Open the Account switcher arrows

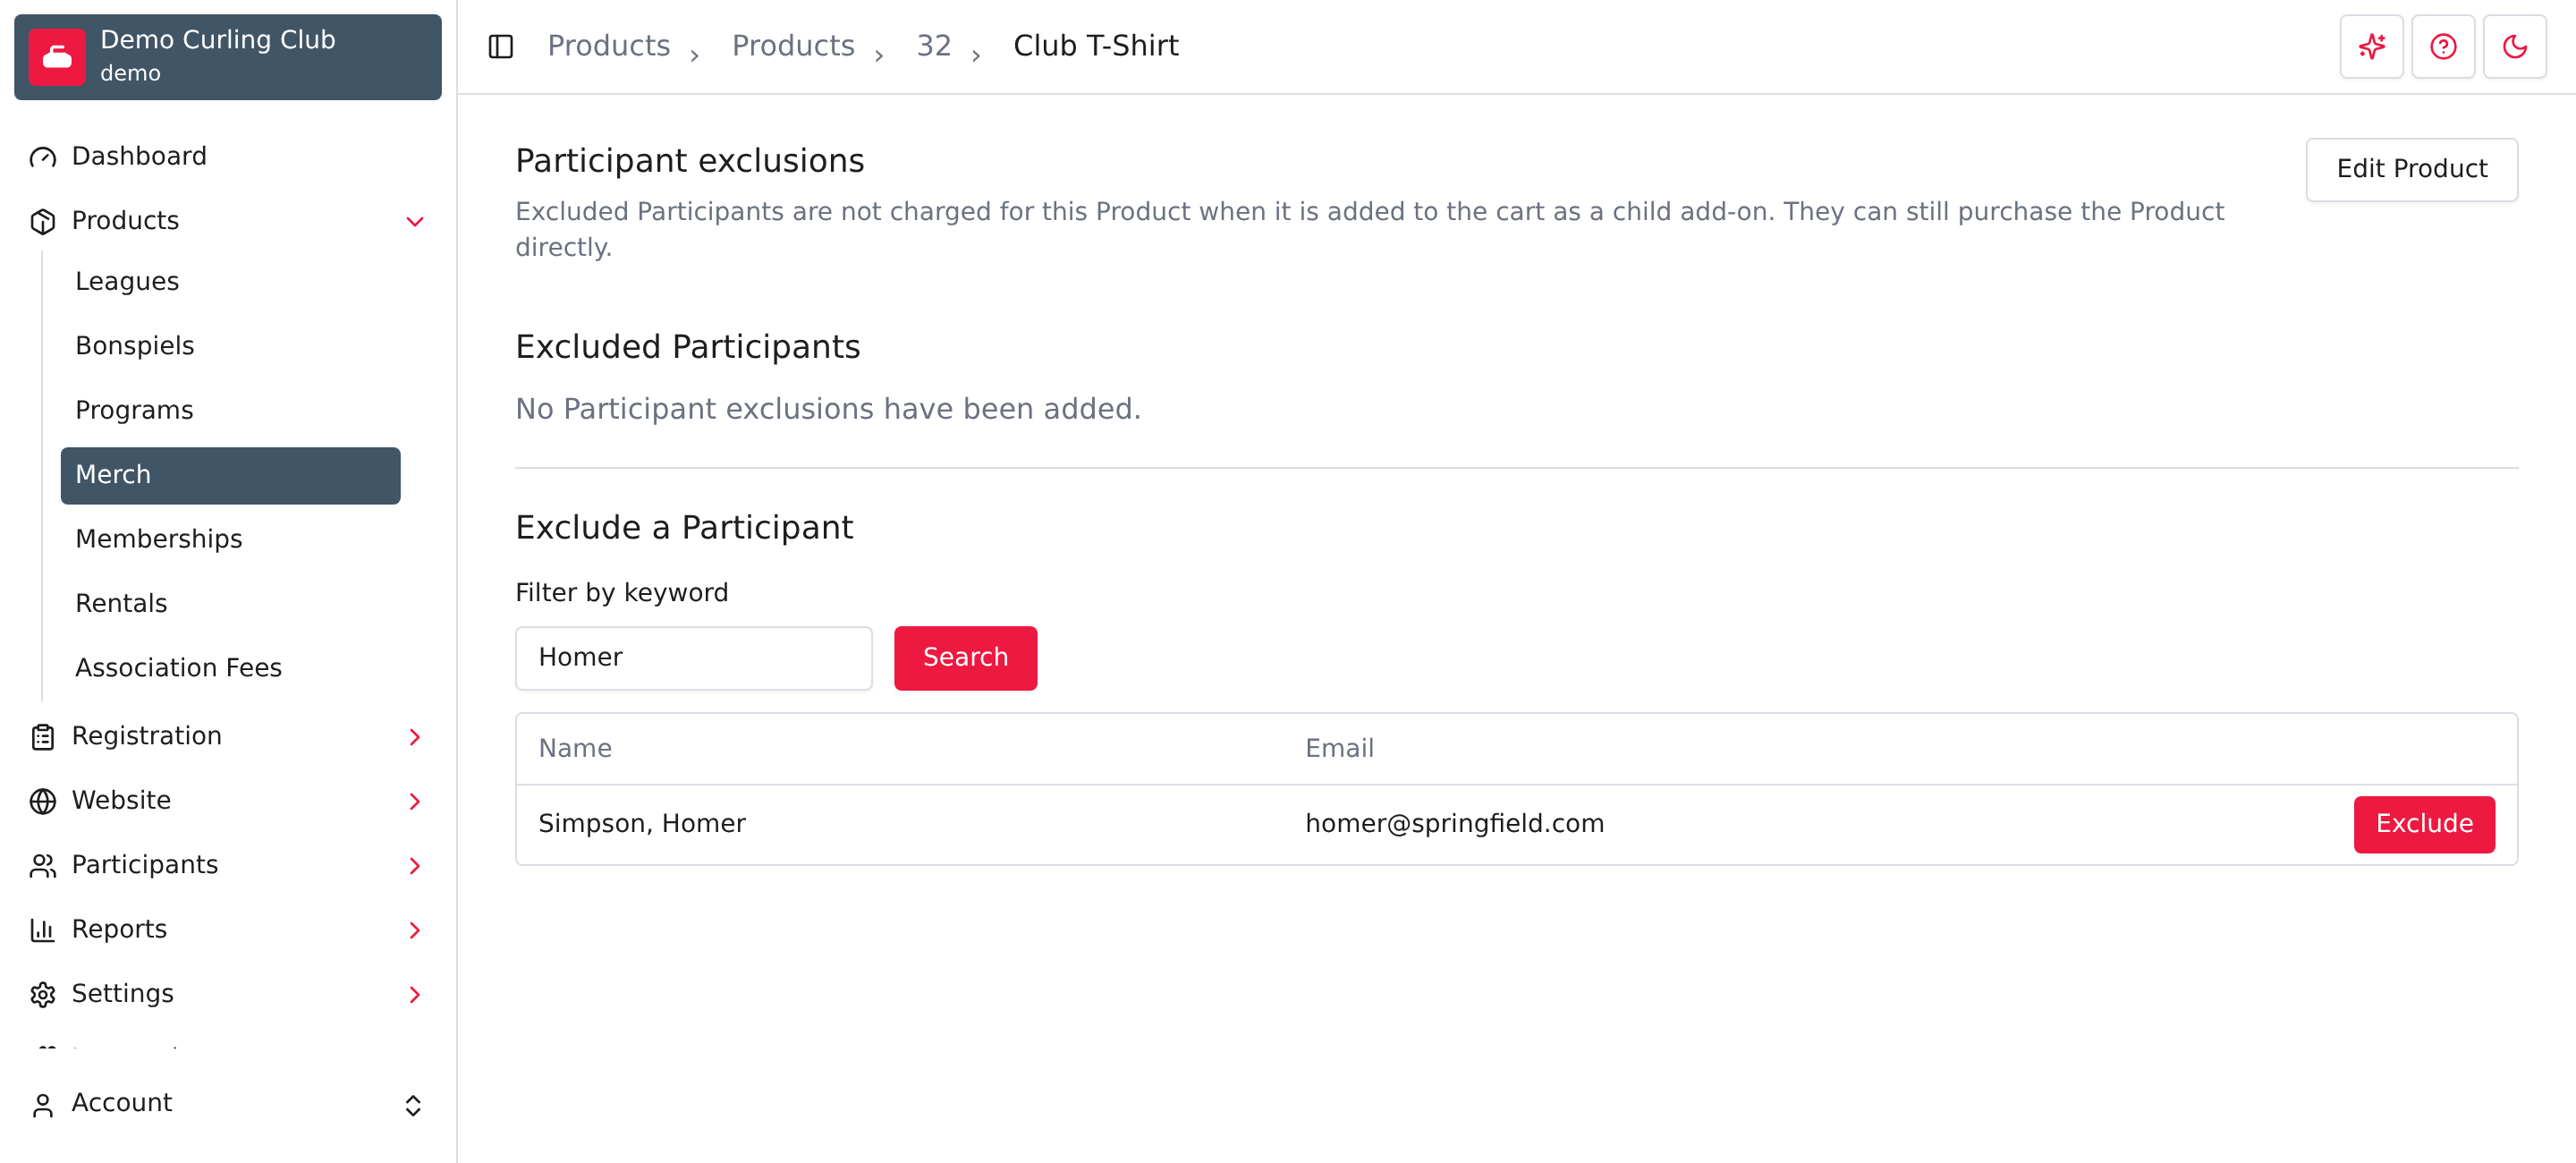point(413,1104)
